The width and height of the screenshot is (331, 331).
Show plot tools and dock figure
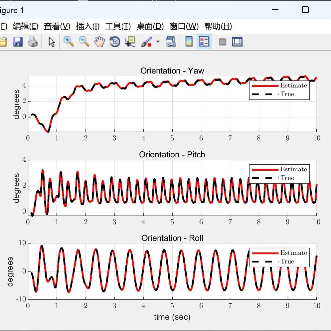click(x=237, y=42)
